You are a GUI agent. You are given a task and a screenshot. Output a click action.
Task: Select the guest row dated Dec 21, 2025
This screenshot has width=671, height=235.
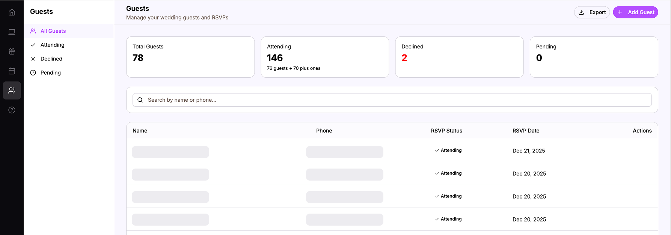(392, 151)
